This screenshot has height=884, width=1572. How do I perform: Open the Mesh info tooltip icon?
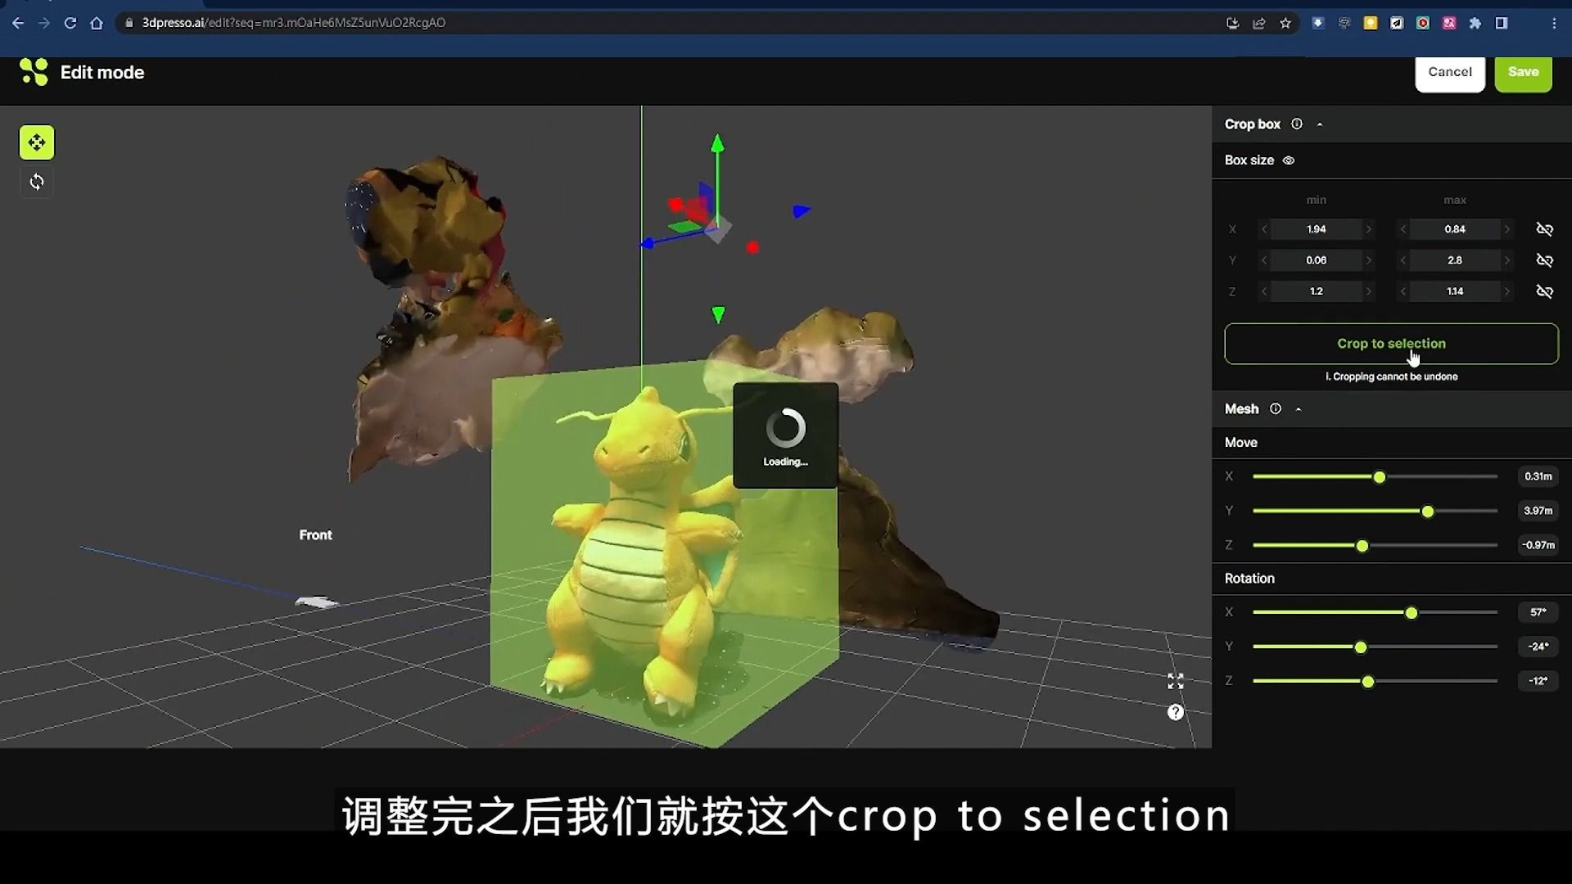tap(1275, 408)
